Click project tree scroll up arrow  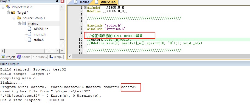pos(62,7)
